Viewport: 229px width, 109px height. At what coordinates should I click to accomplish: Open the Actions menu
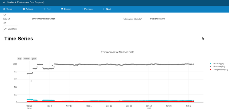[x=27, y=9]
